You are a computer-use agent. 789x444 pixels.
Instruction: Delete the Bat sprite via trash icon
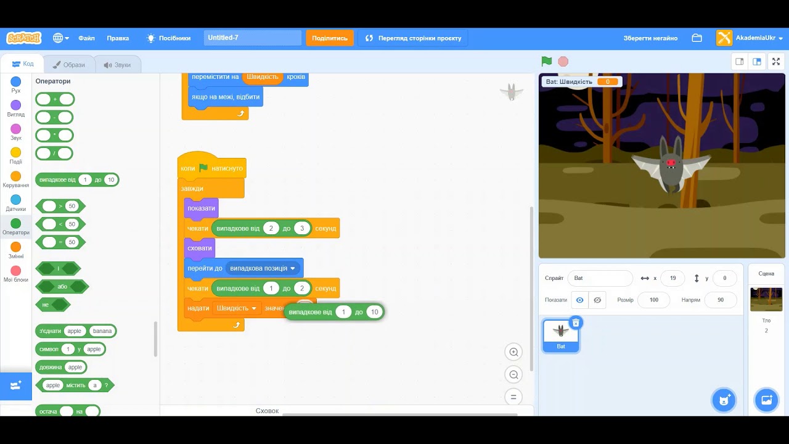tap(576, 323)
